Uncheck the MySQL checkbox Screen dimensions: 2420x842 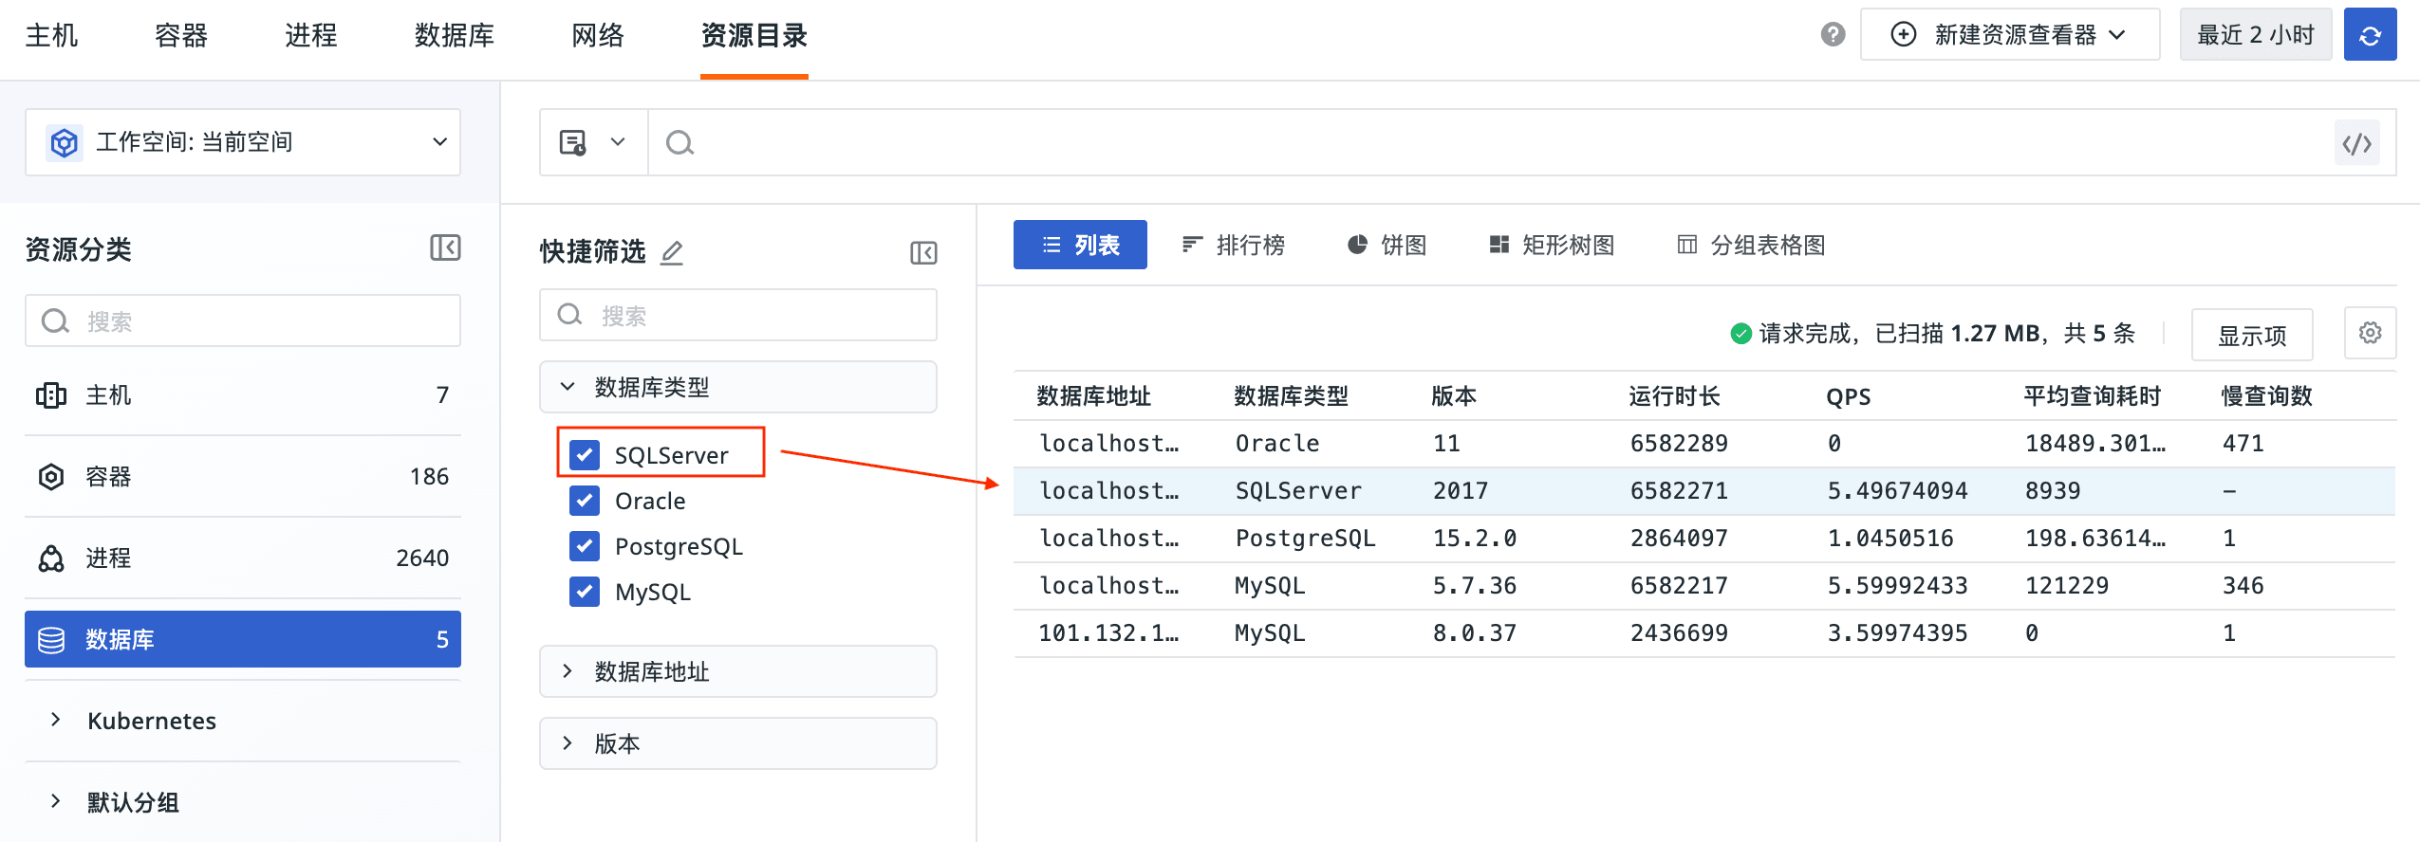click(585, 592)
